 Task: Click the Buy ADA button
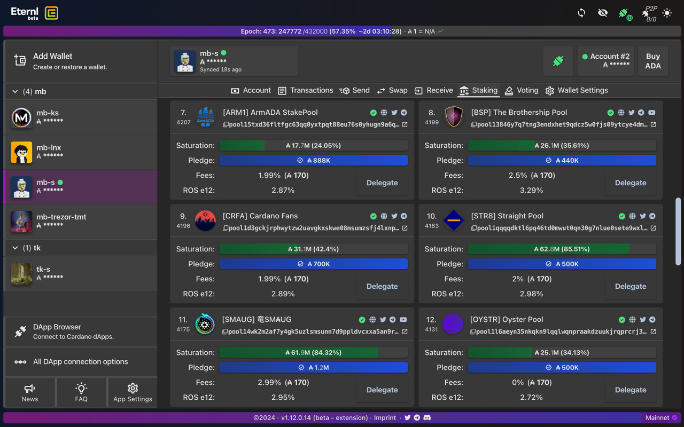pyautogui.click(x=653, y=61)
